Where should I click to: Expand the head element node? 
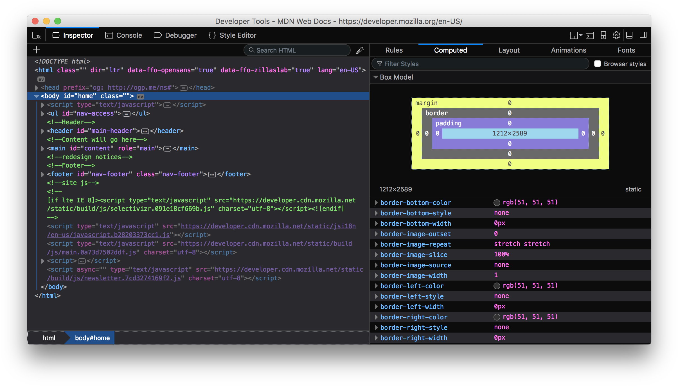pyautogui.click(x=37, y=88)
